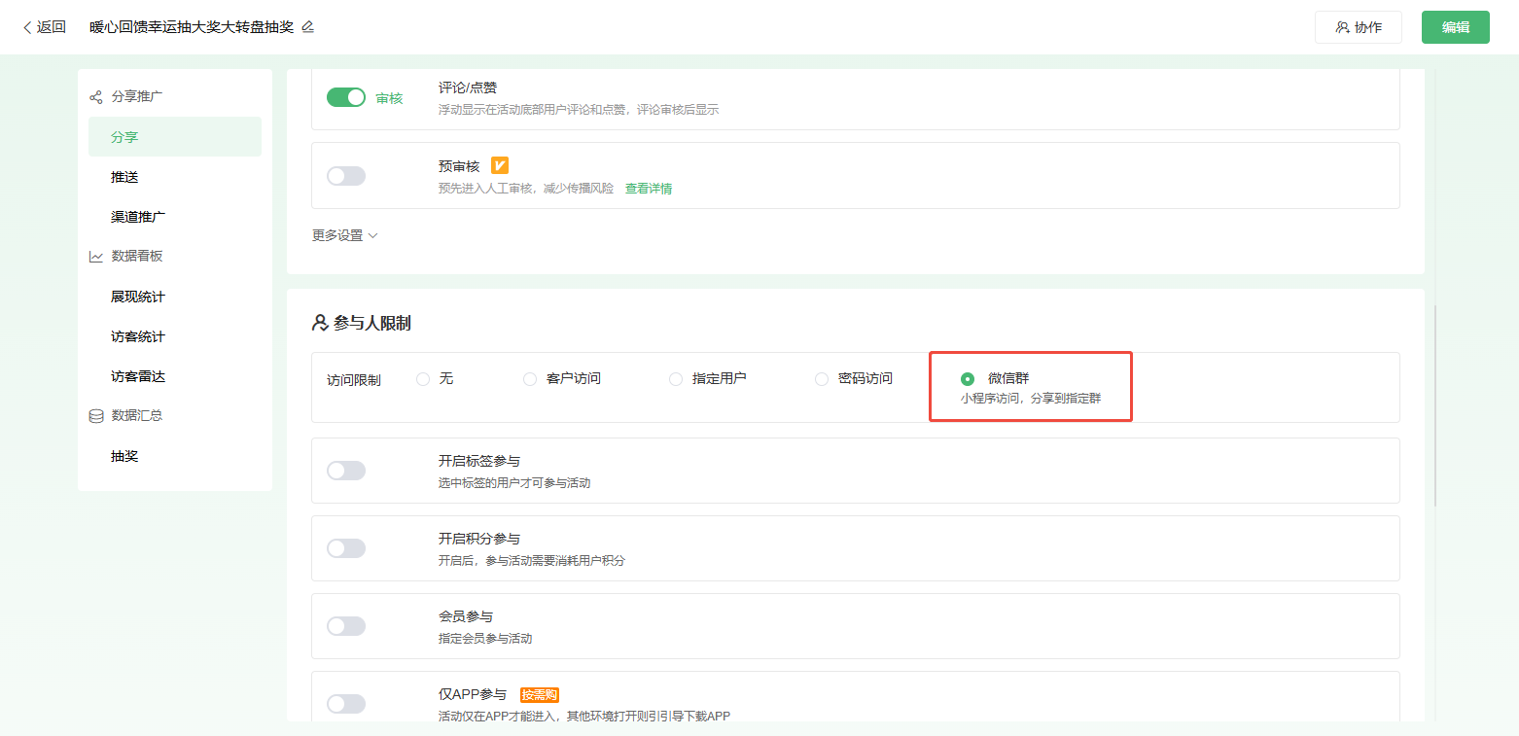1519x736 pixels.
Task: Click the title 暖心回馈幸运抽大奖大转盘抽奖
Action: coord(192,27)
